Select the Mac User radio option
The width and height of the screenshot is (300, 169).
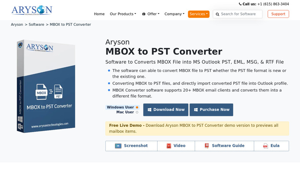tap(137, 112)
